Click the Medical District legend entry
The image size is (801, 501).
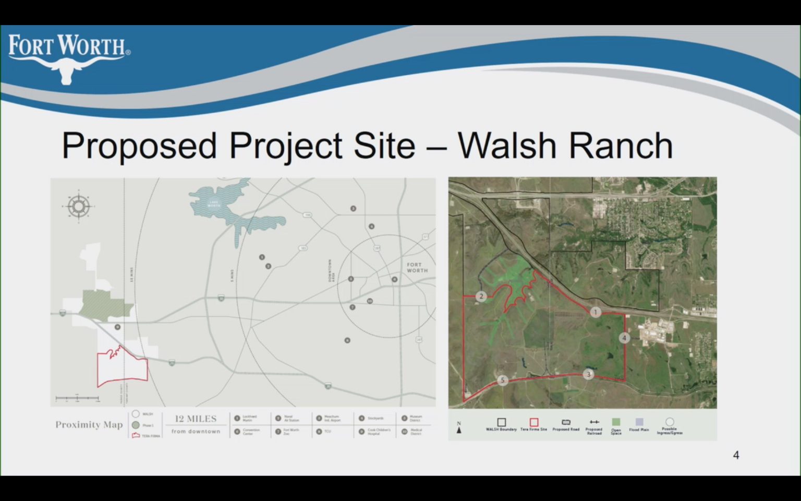412,432
